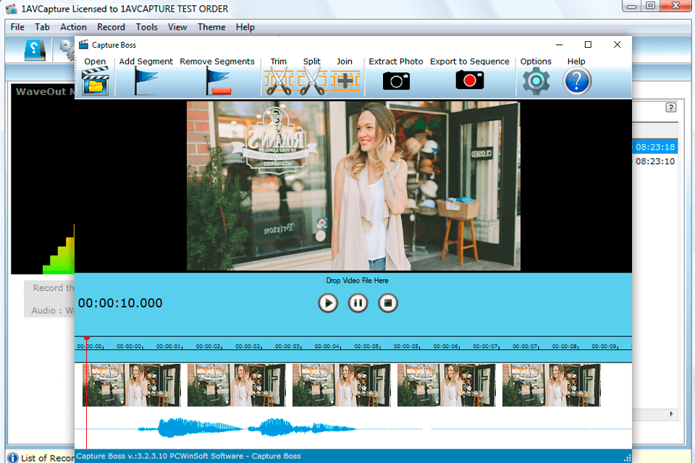
Task: Select the Join clips tool
Action: coord(345,81)
